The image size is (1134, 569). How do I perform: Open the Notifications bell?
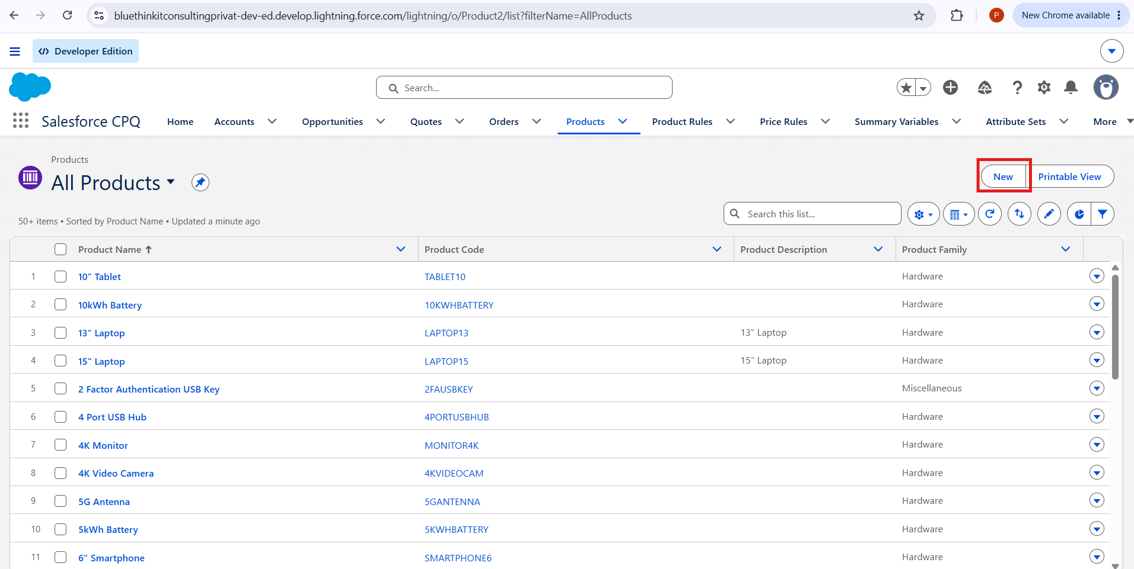[x=1071, y=88]
